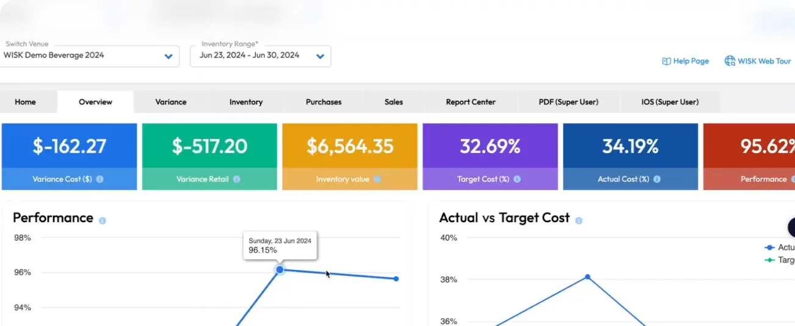Toggle the blue Actual series in the legend
This screenshot has height=326, width=795.
tap(780, 247)
